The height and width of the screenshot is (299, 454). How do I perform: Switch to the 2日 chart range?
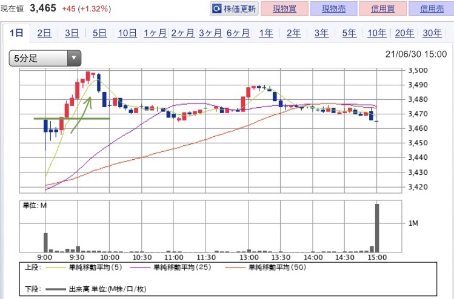[x=44, y=33]
